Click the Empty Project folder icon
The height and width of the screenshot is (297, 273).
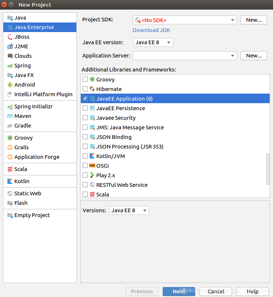click(x=10, y=215)
